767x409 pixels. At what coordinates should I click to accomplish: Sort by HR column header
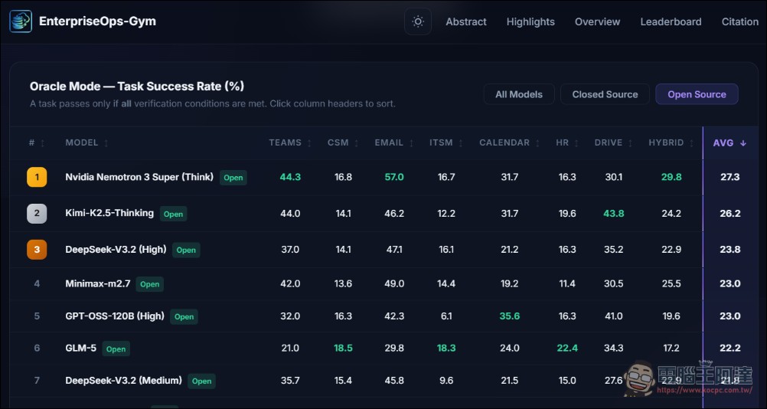pos(567,143)
